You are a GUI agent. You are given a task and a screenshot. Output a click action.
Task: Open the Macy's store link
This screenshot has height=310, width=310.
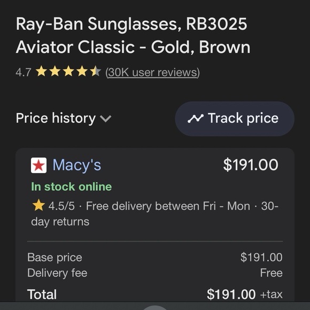point(77,165)
